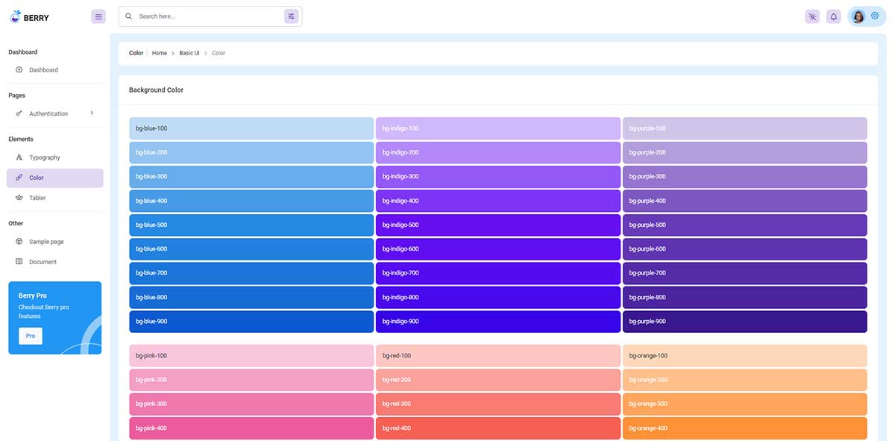895x441 pixels.
Task: Click the Color chain-link icon
Action: coord(18,178)
